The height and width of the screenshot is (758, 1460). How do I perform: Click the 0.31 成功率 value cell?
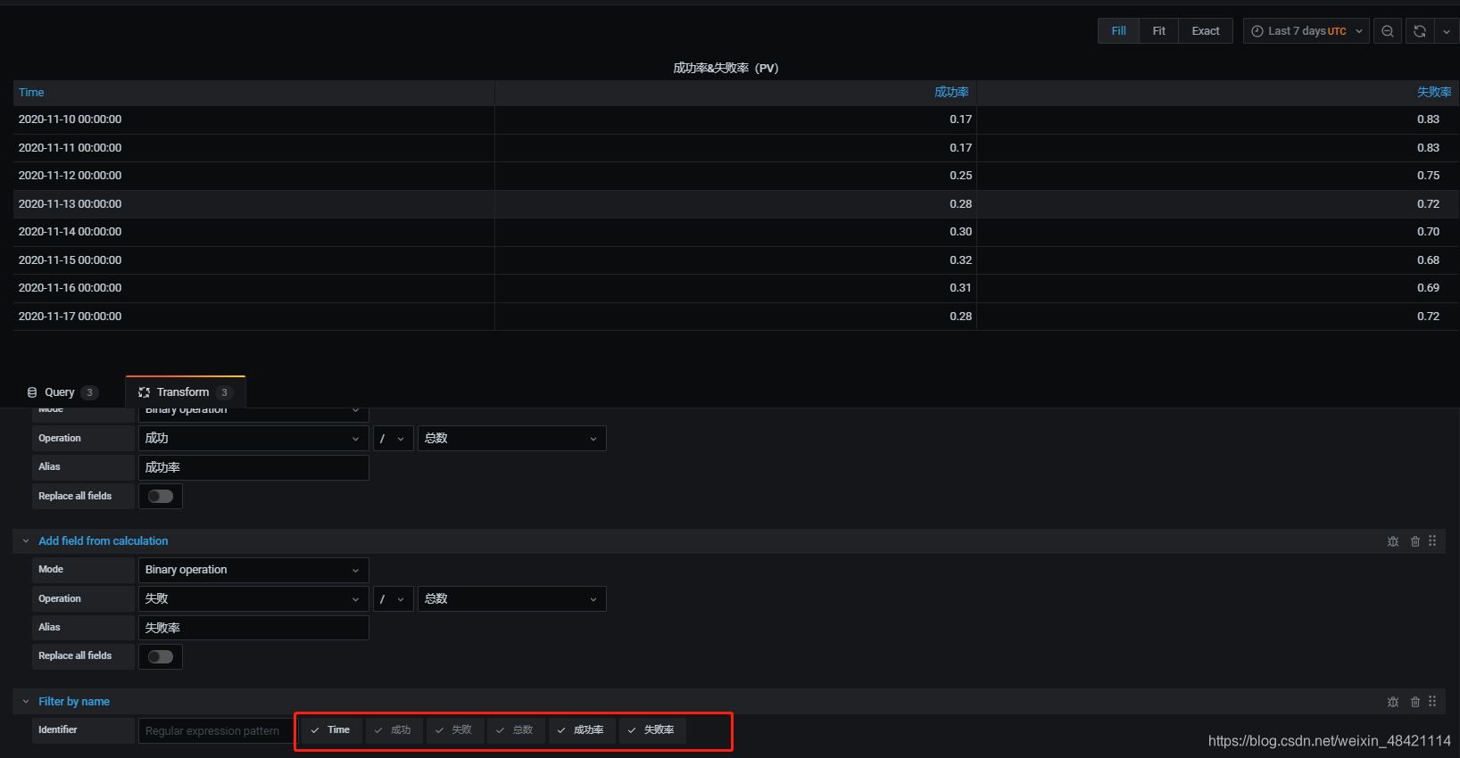[x=735, y=288]
